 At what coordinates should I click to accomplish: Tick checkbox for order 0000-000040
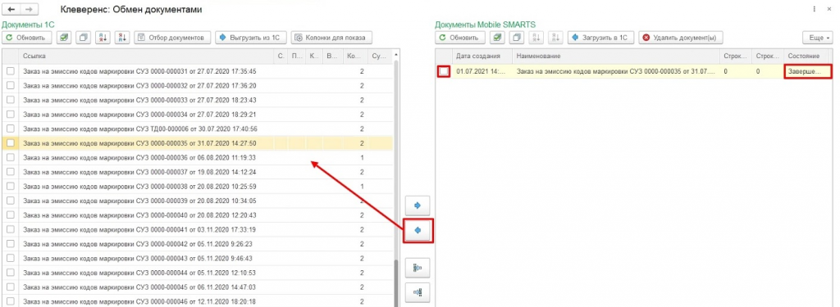(10, 215)
